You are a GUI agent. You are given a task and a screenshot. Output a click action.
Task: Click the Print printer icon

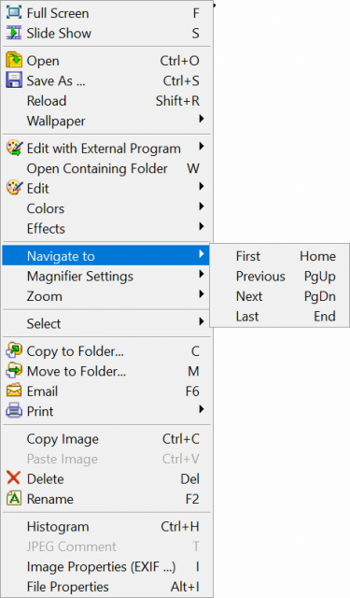(x=14, y=411)
